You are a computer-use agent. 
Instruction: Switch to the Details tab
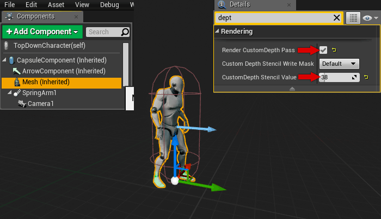[x=255, y=4]
